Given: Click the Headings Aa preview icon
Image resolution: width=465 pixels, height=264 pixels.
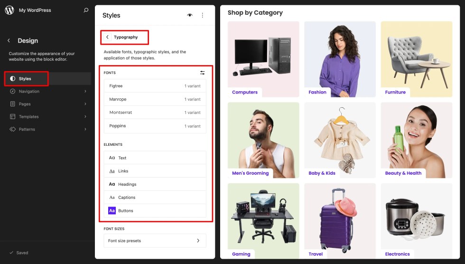Looking at the screenshot, I should click(x=112, y=184).
